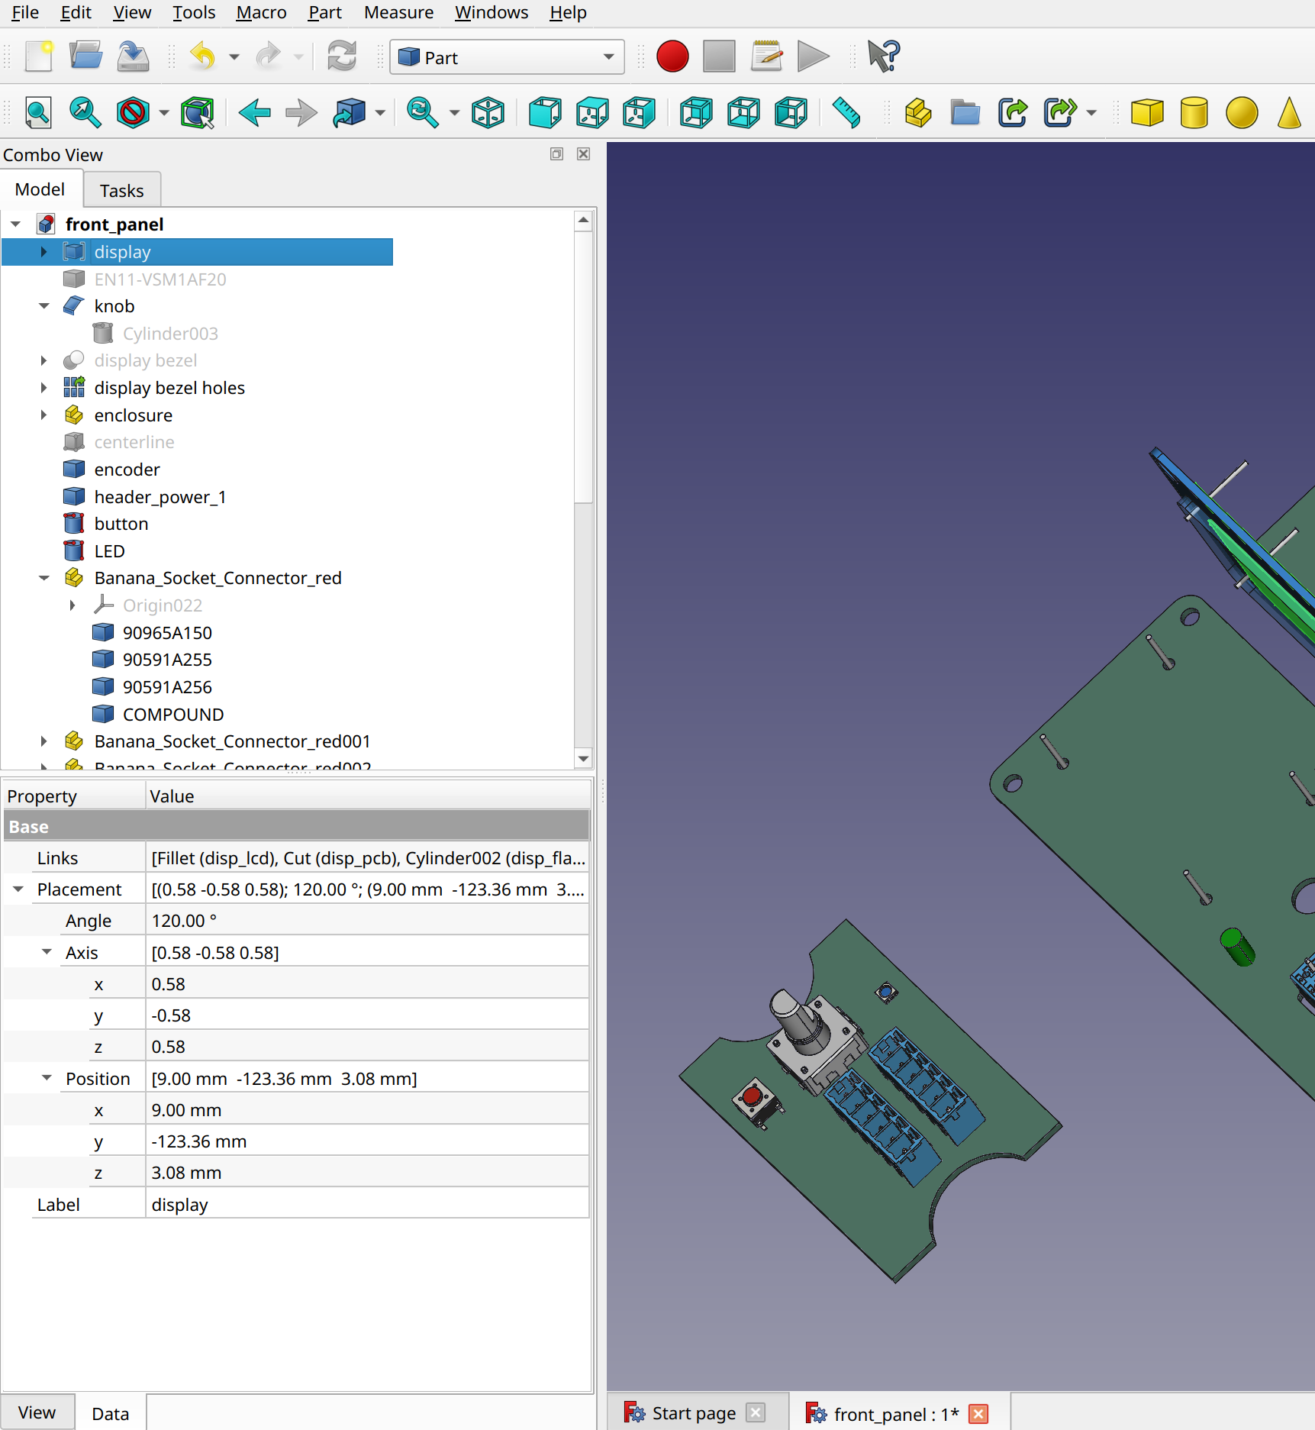Open the Part workbench dropdown
1315x1430 pixels.
click(x=507, y=57)
